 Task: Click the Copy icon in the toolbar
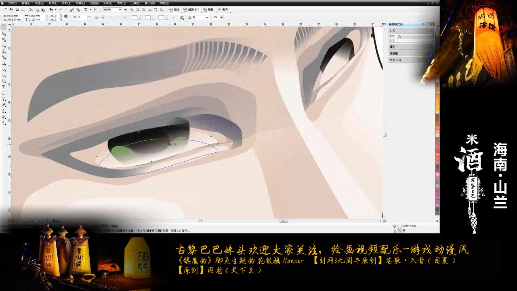[37, 10]
